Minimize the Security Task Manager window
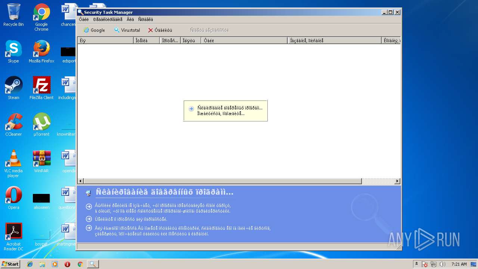 384,12
